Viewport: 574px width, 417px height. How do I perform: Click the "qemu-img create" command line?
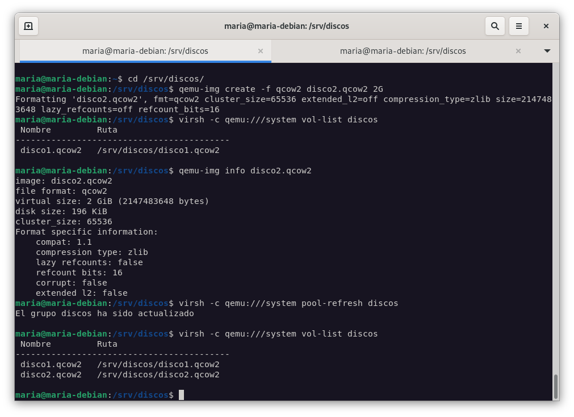[x=280, y=89]
